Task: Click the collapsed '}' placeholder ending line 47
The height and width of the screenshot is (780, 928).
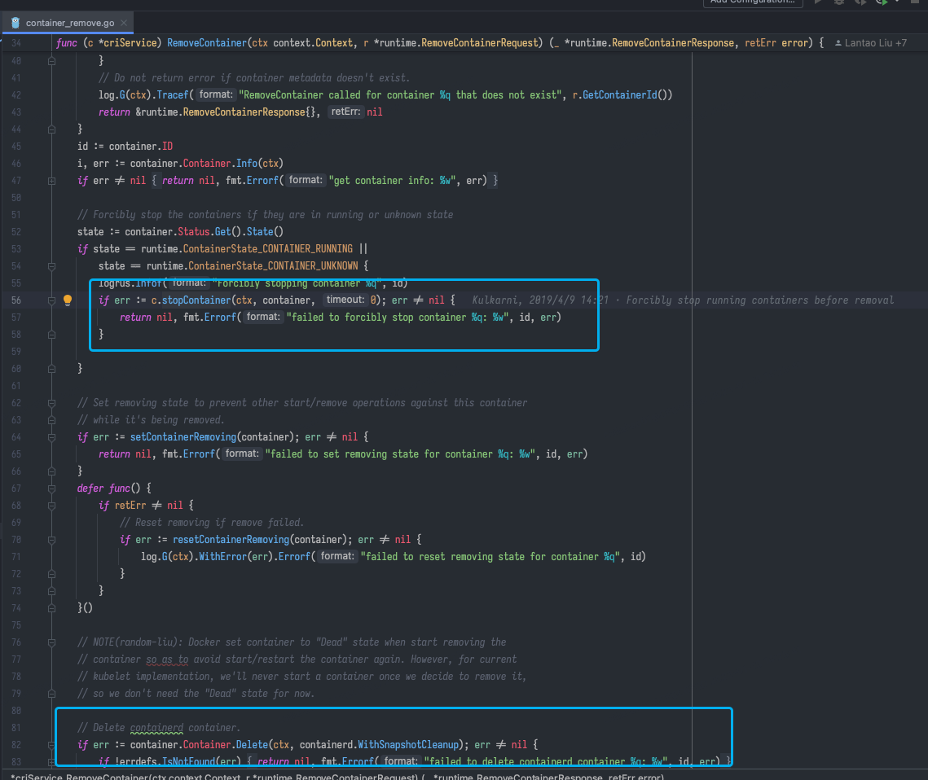Action: click(x=495, y=181)
